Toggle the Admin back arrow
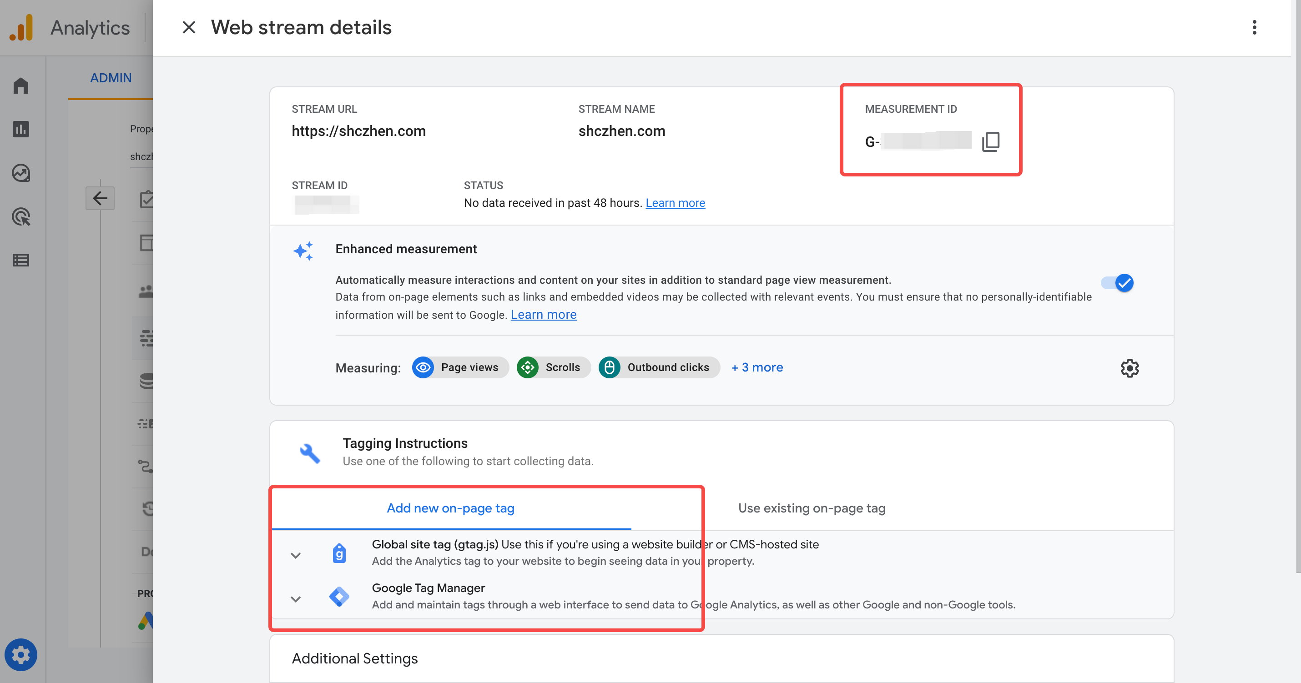Image resolution: width=1301 pixels, height=683 pixels. pyautogui.click(x=100, y=198)
